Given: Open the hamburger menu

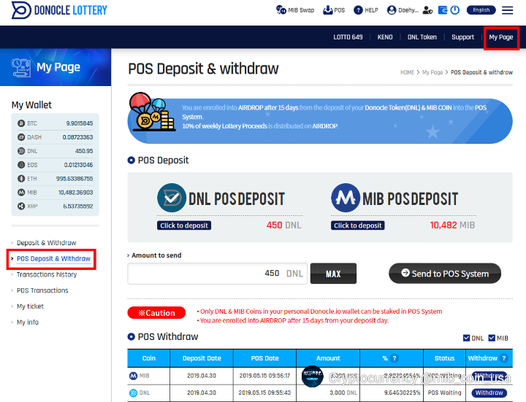Looking at the screenshot, I should (x=508, y=10).
